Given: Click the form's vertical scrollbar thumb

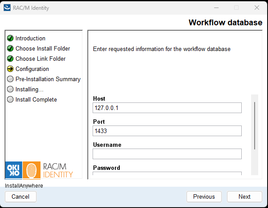Looking at the screenshot, I should pos(255,126).
